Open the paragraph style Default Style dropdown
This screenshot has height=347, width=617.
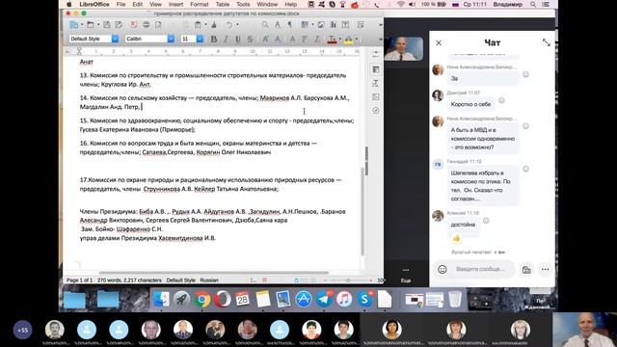(x=115, y=39)
